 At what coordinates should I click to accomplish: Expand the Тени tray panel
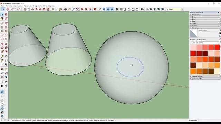(x=205, y=21)
